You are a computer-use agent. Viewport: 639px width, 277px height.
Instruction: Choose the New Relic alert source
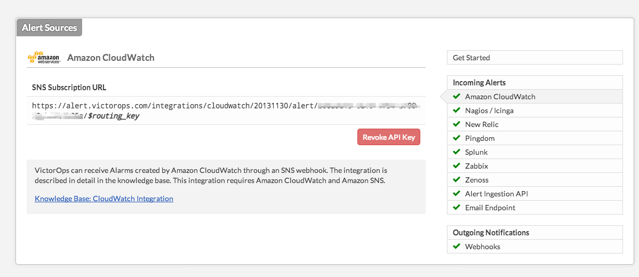534,124
